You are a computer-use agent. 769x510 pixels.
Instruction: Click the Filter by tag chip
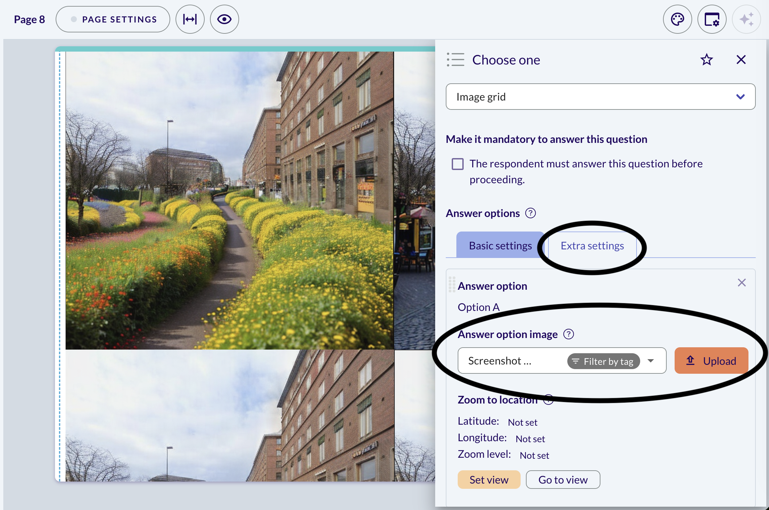click(x=603, y=361)
